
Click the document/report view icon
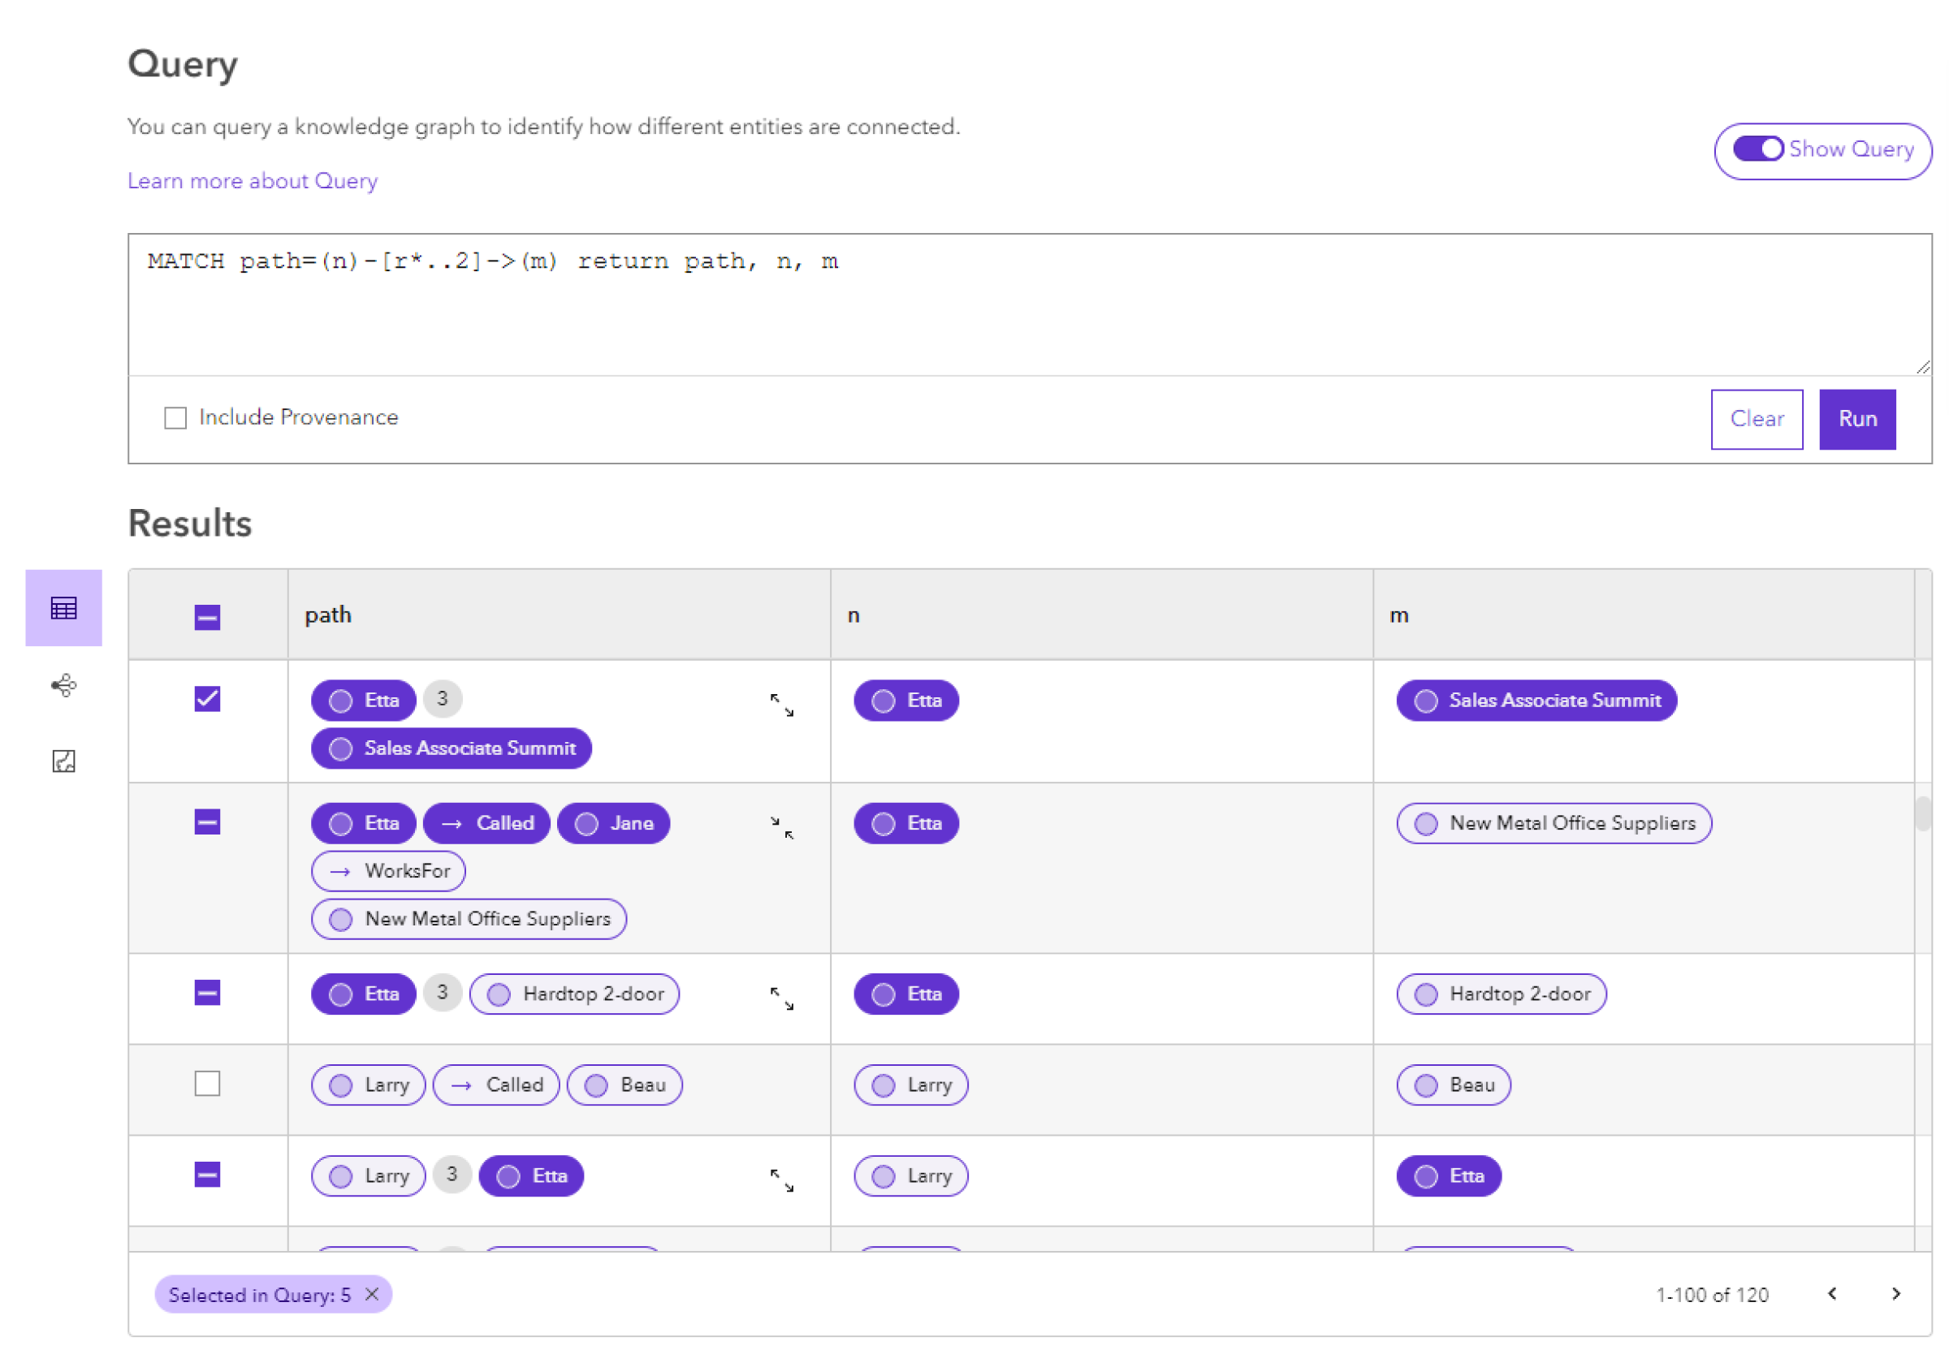[61, 764]
